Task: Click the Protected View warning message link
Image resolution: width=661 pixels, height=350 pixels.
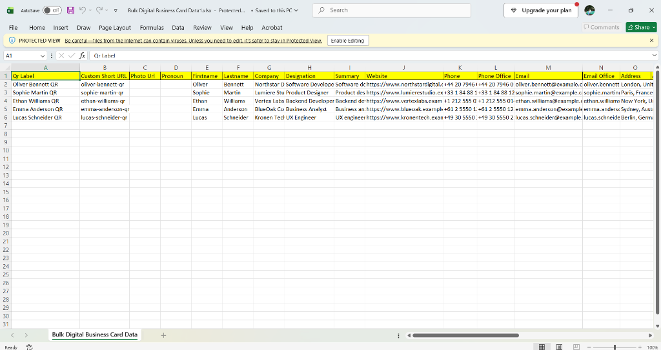Action: [x=193, y=41]
